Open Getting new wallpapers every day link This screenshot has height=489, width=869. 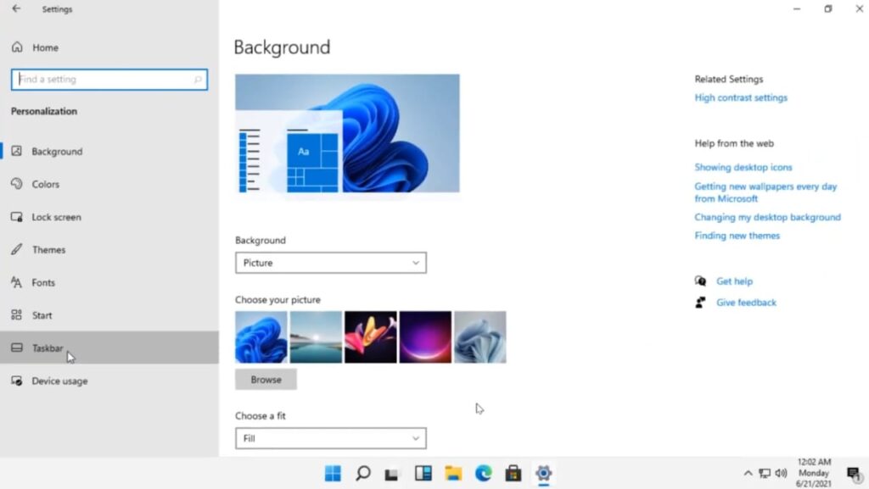point(765,192)
